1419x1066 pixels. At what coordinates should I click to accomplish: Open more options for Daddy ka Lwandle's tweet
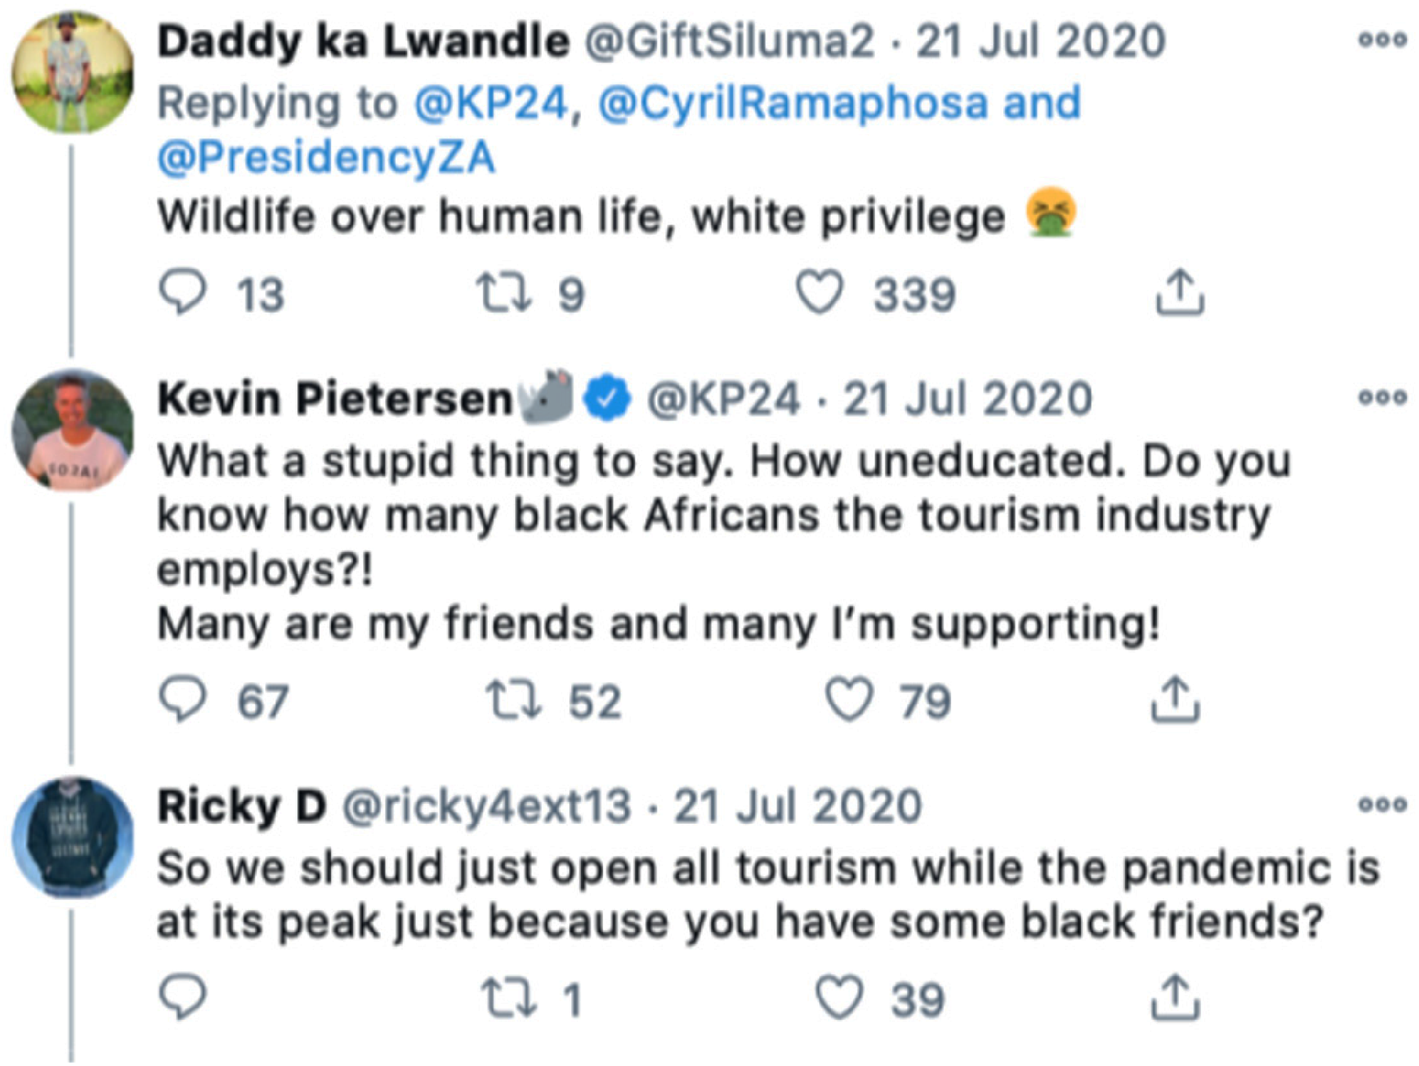tap(1382, 40)
